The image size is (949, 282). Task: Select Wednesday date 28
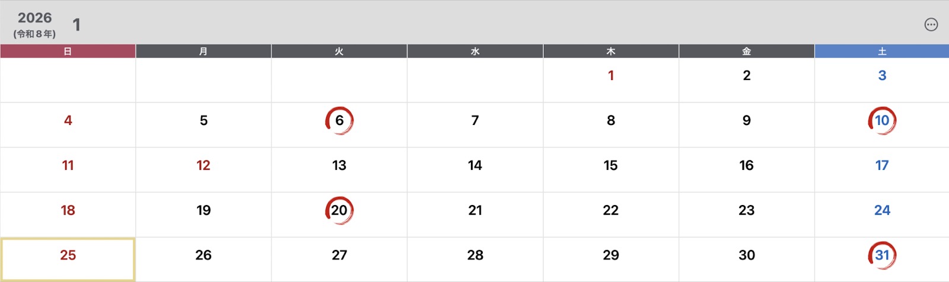click(x=475, y=255)
